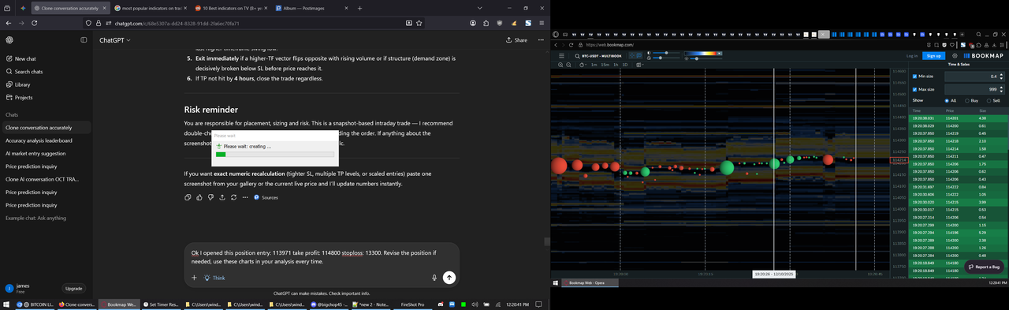This screenshot has height=310, width=1009.
Task: Regenerate the ChatGPT response
Action: [x=234, y=197]
